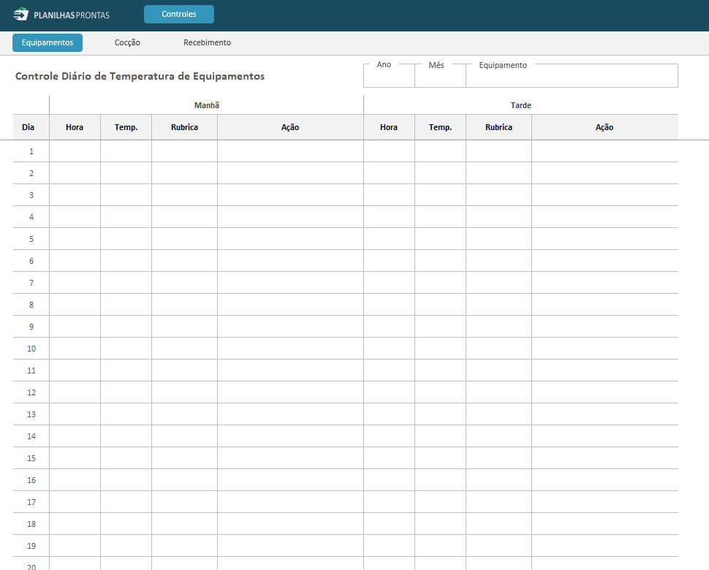Switch to the Equipamentos tab
The height and width of the screenshot is (570, 709).
pos(48,43)
